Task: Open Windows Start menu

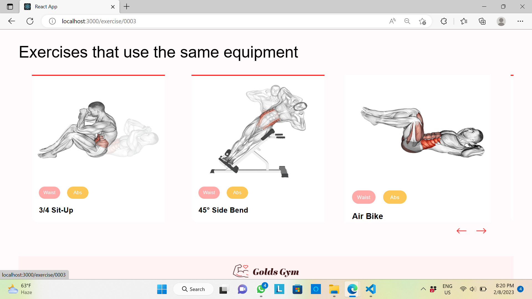Action: click(x=162, y=289)
